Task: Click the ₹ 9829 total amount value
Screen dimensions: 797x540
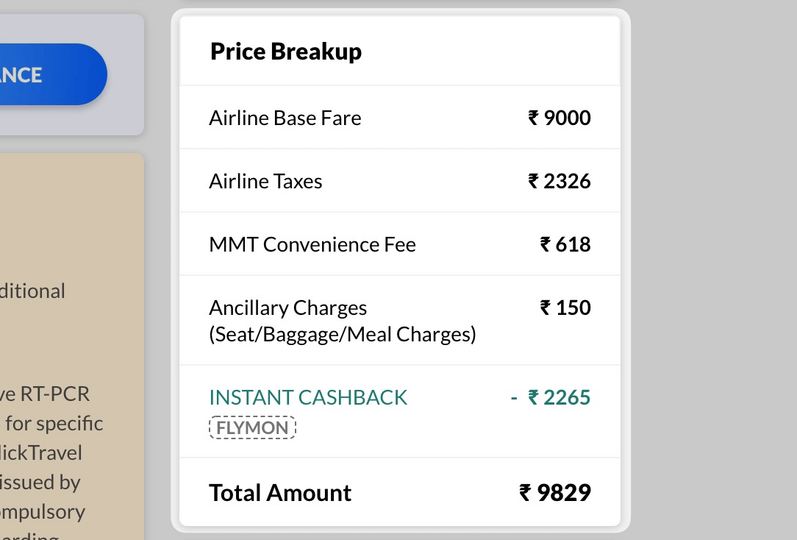Action: click(x=555, y=493)
